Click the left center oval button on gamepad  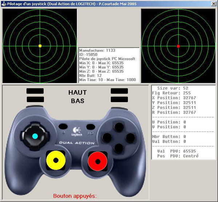tap(63, 126)
